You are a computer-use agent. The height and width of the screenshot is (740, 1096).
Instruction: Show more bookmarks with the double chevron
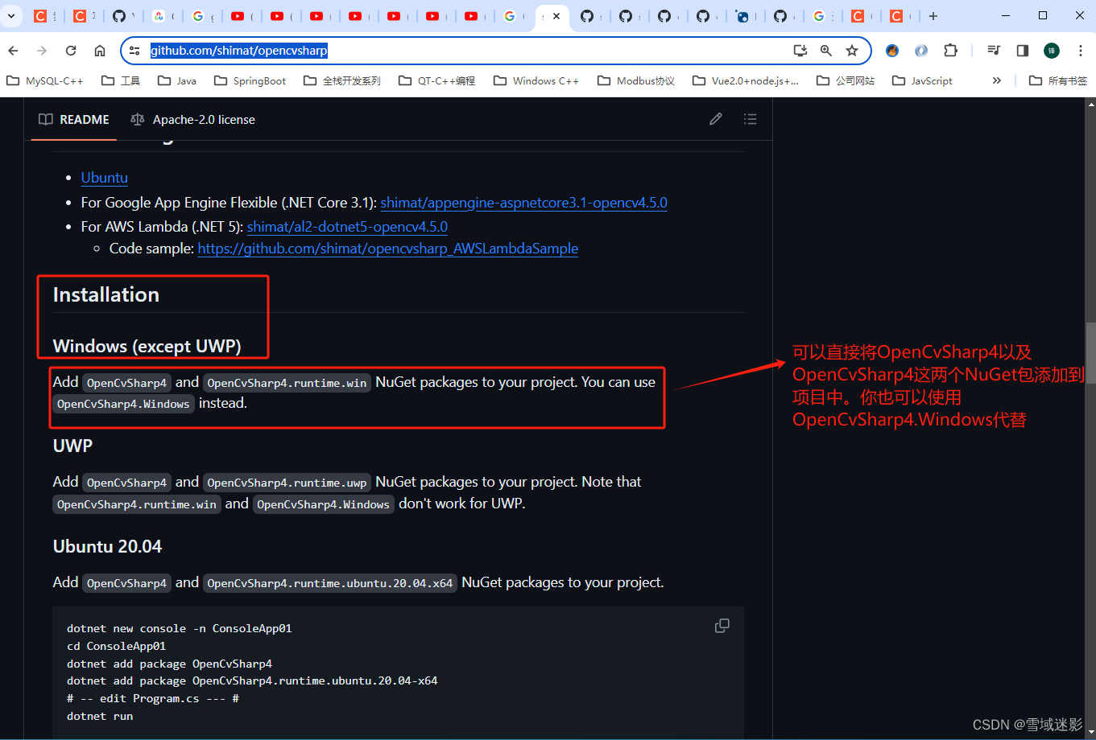pos(997,80)
